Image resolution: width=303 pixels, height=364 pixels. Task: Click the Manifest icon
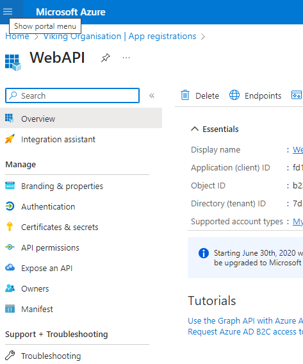[x=10, y=309]
